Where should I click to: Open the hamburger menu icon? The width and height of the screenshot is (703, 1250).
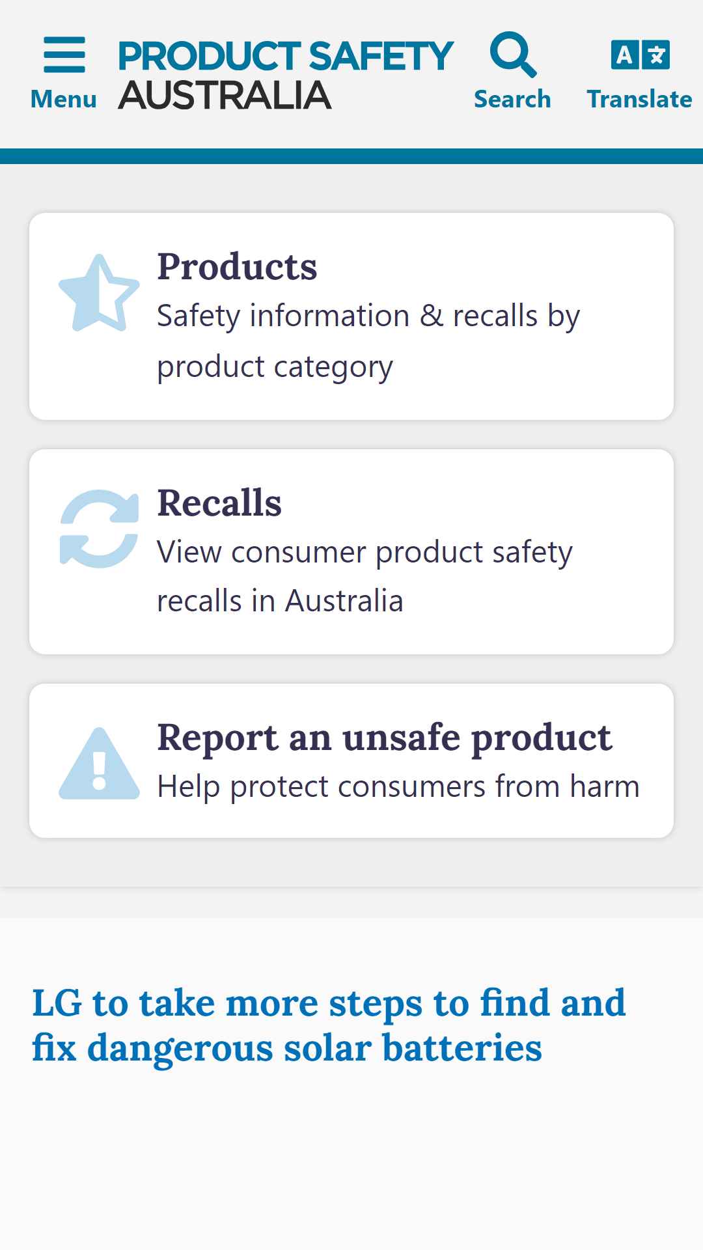64,55
